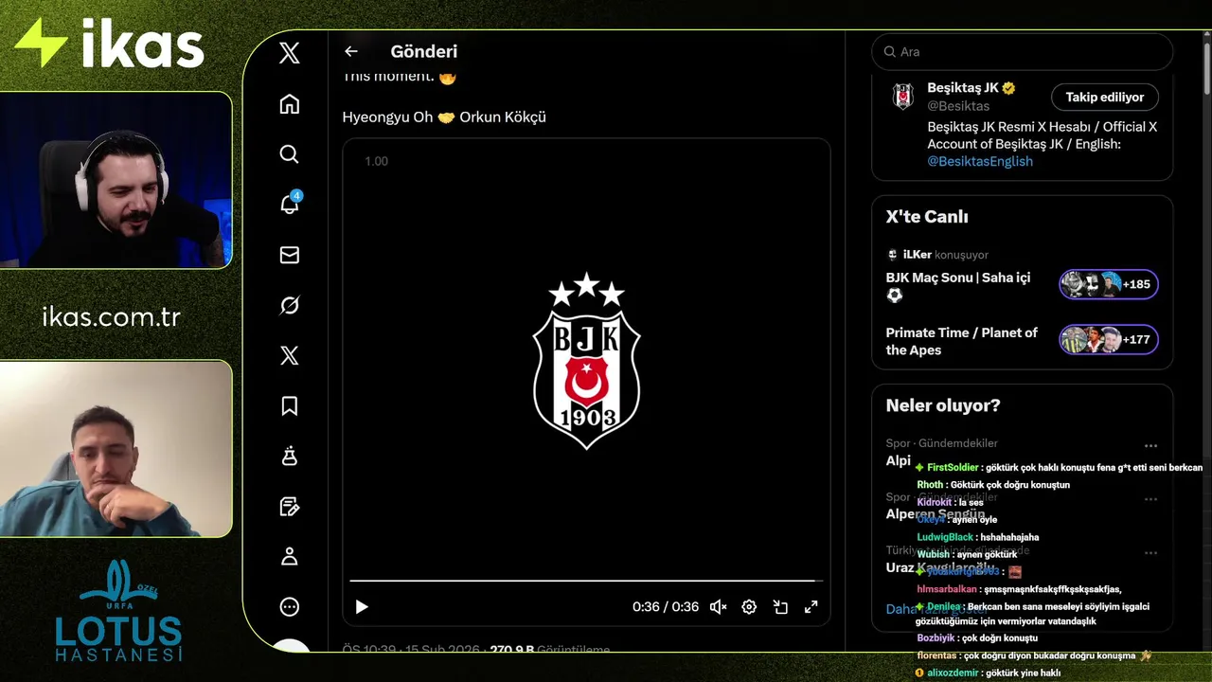Open more options for Alperen Şengün trend

(1150, 499)
